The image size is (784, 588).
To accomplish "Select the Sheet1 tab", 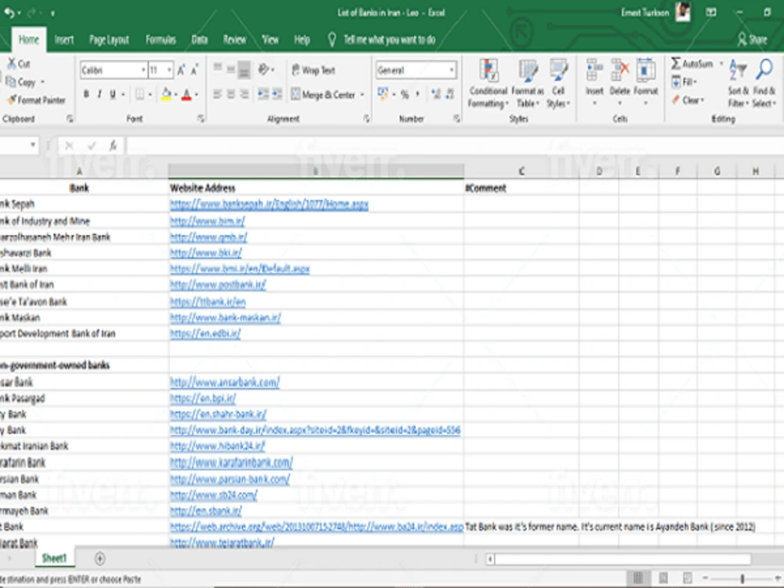I will (54, 558).
